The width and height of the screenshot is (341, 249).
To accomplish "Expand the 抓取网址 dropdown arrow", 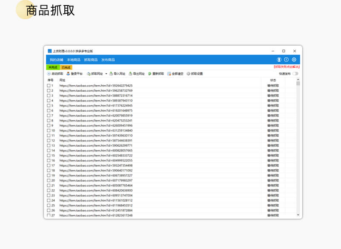I will tap(106, 74).
